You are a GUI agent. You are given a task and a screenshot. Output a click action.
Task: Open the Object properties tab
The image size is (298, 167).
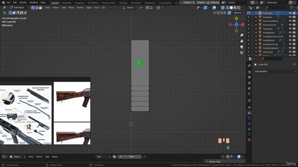point(250,107)
